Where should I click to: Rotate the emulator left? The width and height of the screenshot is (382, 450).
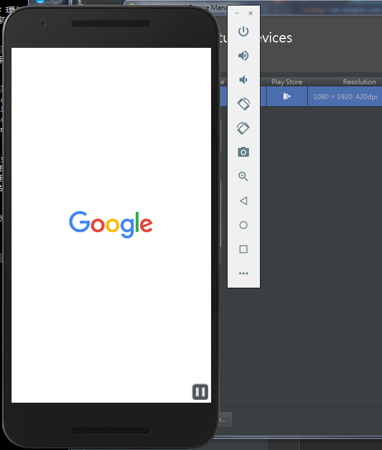click(243, 104)
